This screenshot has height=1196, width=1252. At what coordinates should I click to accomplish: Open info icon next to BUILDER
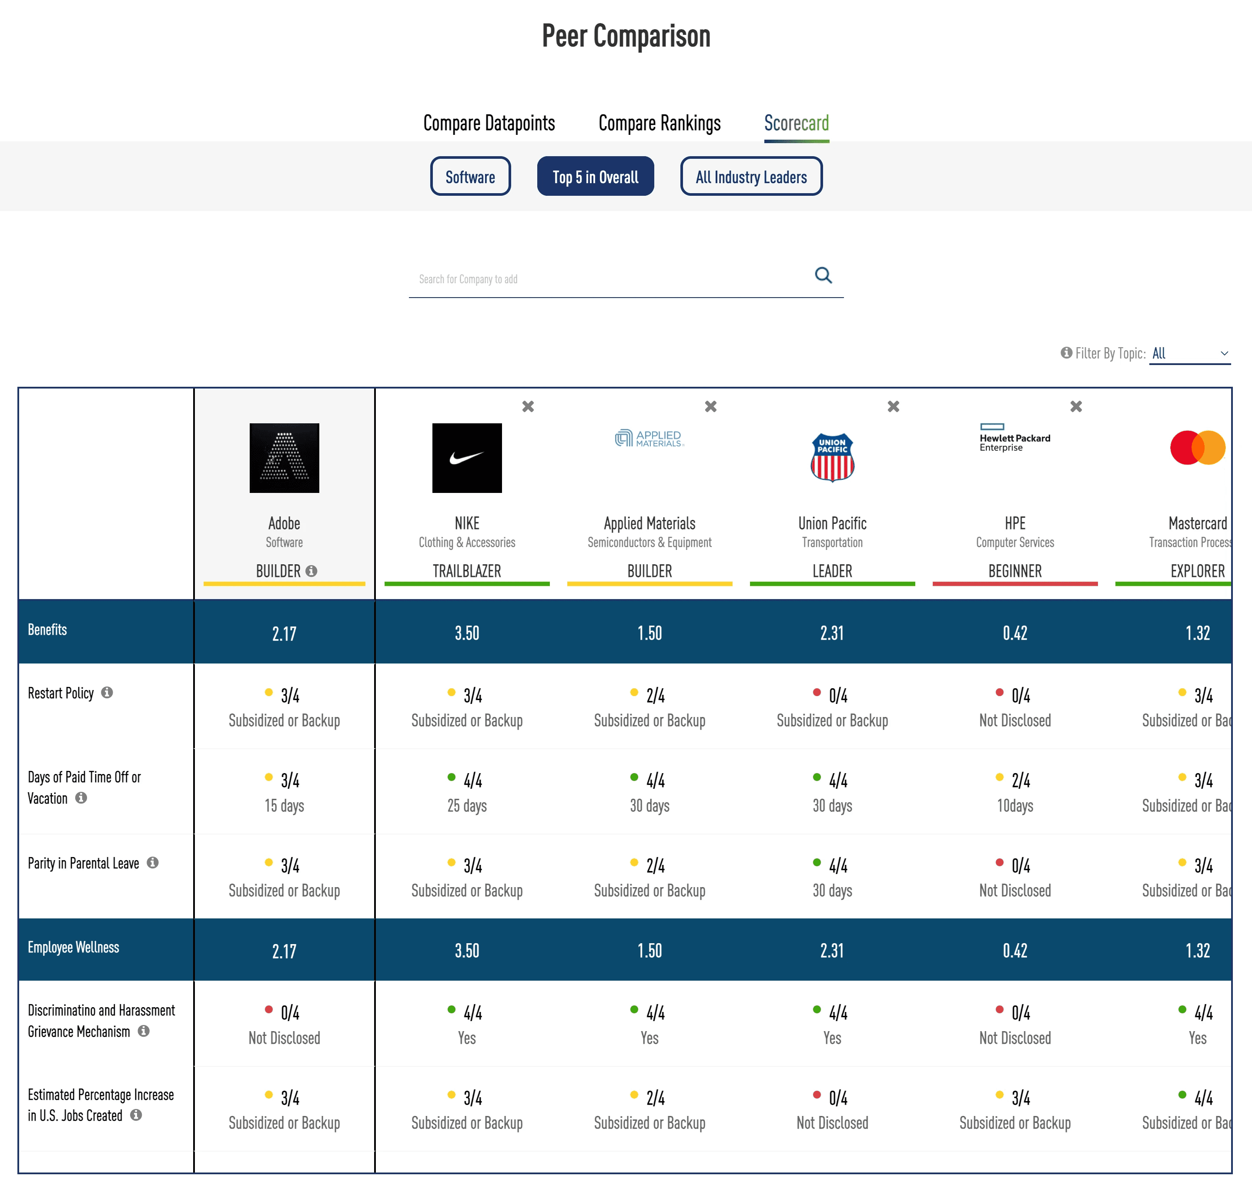[x=311, y=571]
